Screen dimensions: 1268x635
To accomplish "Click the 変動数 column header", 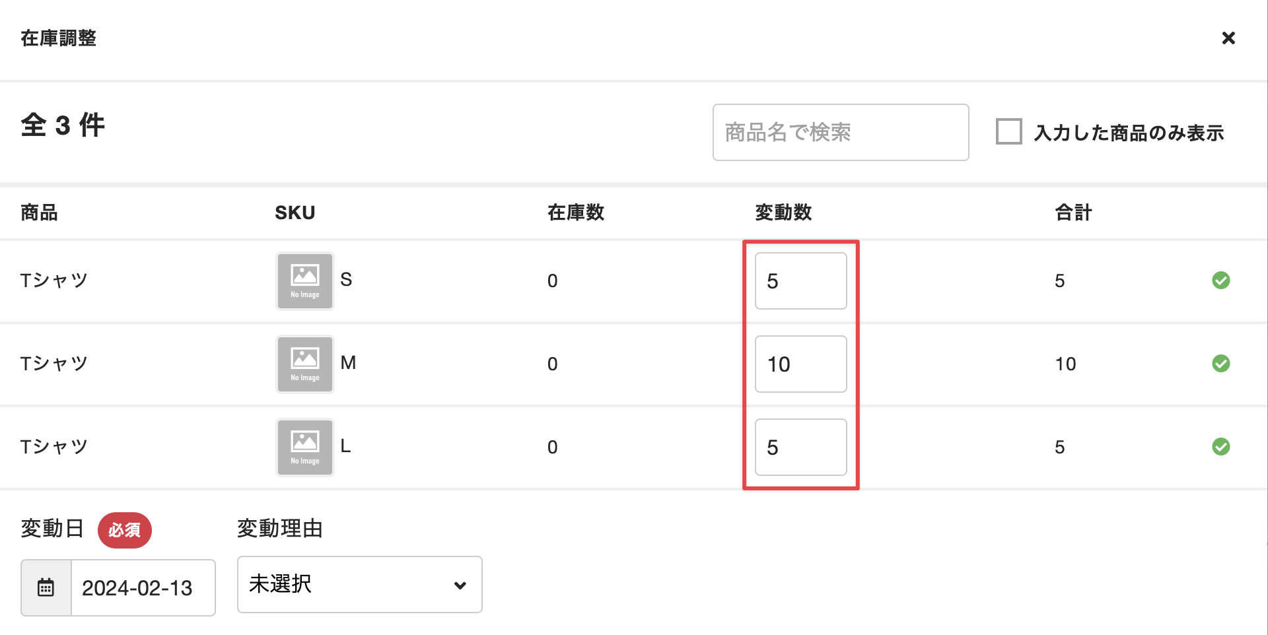I will coord(783,213).
